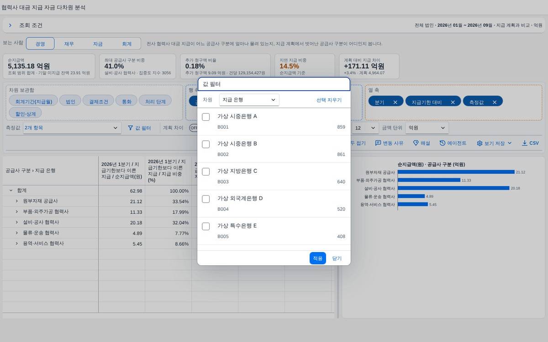Click the 지연 지급 비중 14.5% card
The width and height of the screenshot is (548, 342).
pyautogui.click(x=304, y=66)
